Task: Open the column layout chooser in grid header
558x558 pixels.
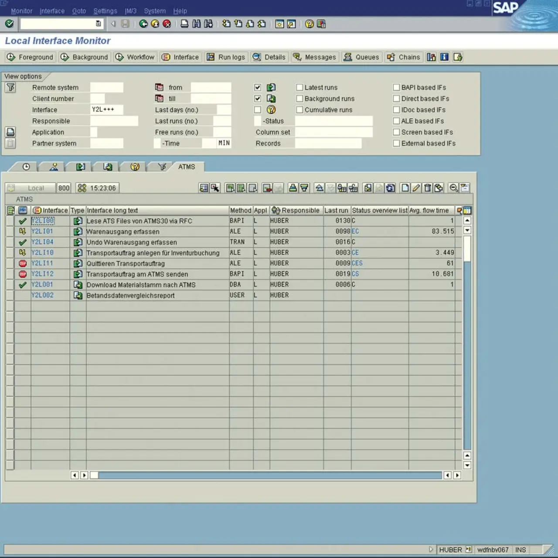Action: [467, 211]
